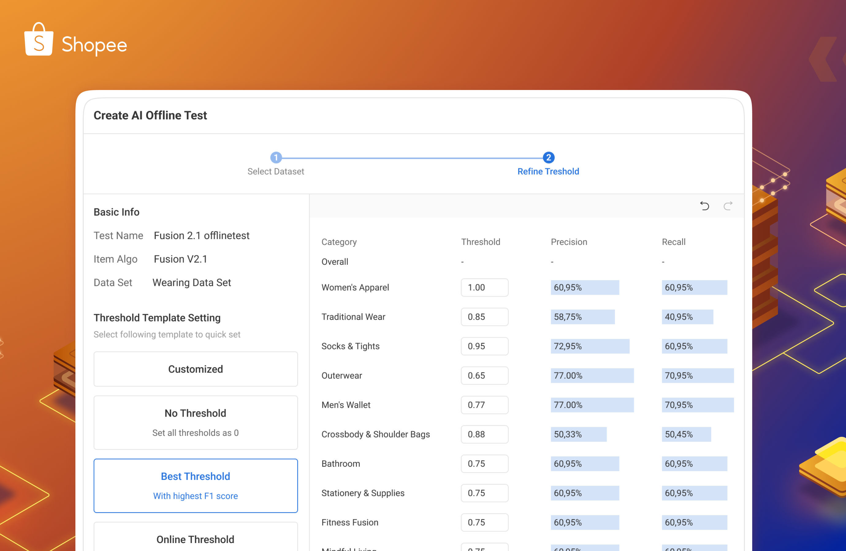
Task: Edit the Socks & Tights threshold field
Action: (485, 346)
